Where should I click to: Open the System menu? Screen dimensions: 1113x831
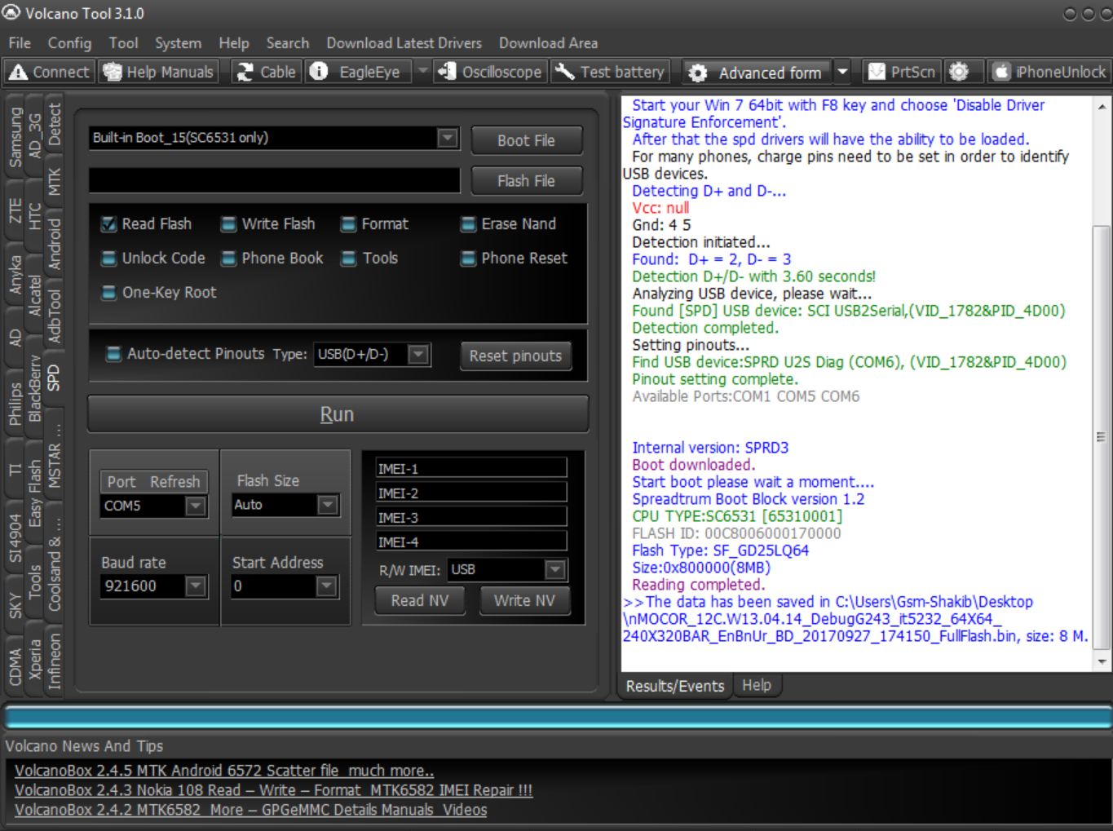coord(178,43)
